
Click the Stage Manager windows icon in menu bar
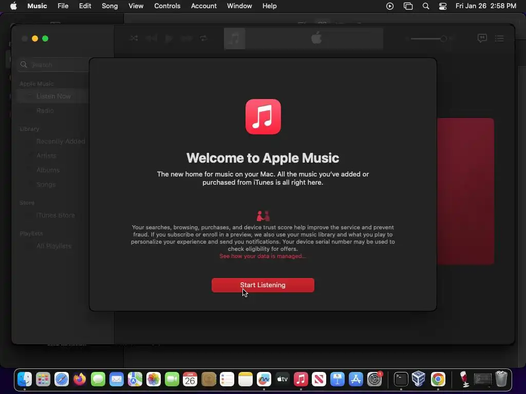pyautogui.click(x=408, y=6)
